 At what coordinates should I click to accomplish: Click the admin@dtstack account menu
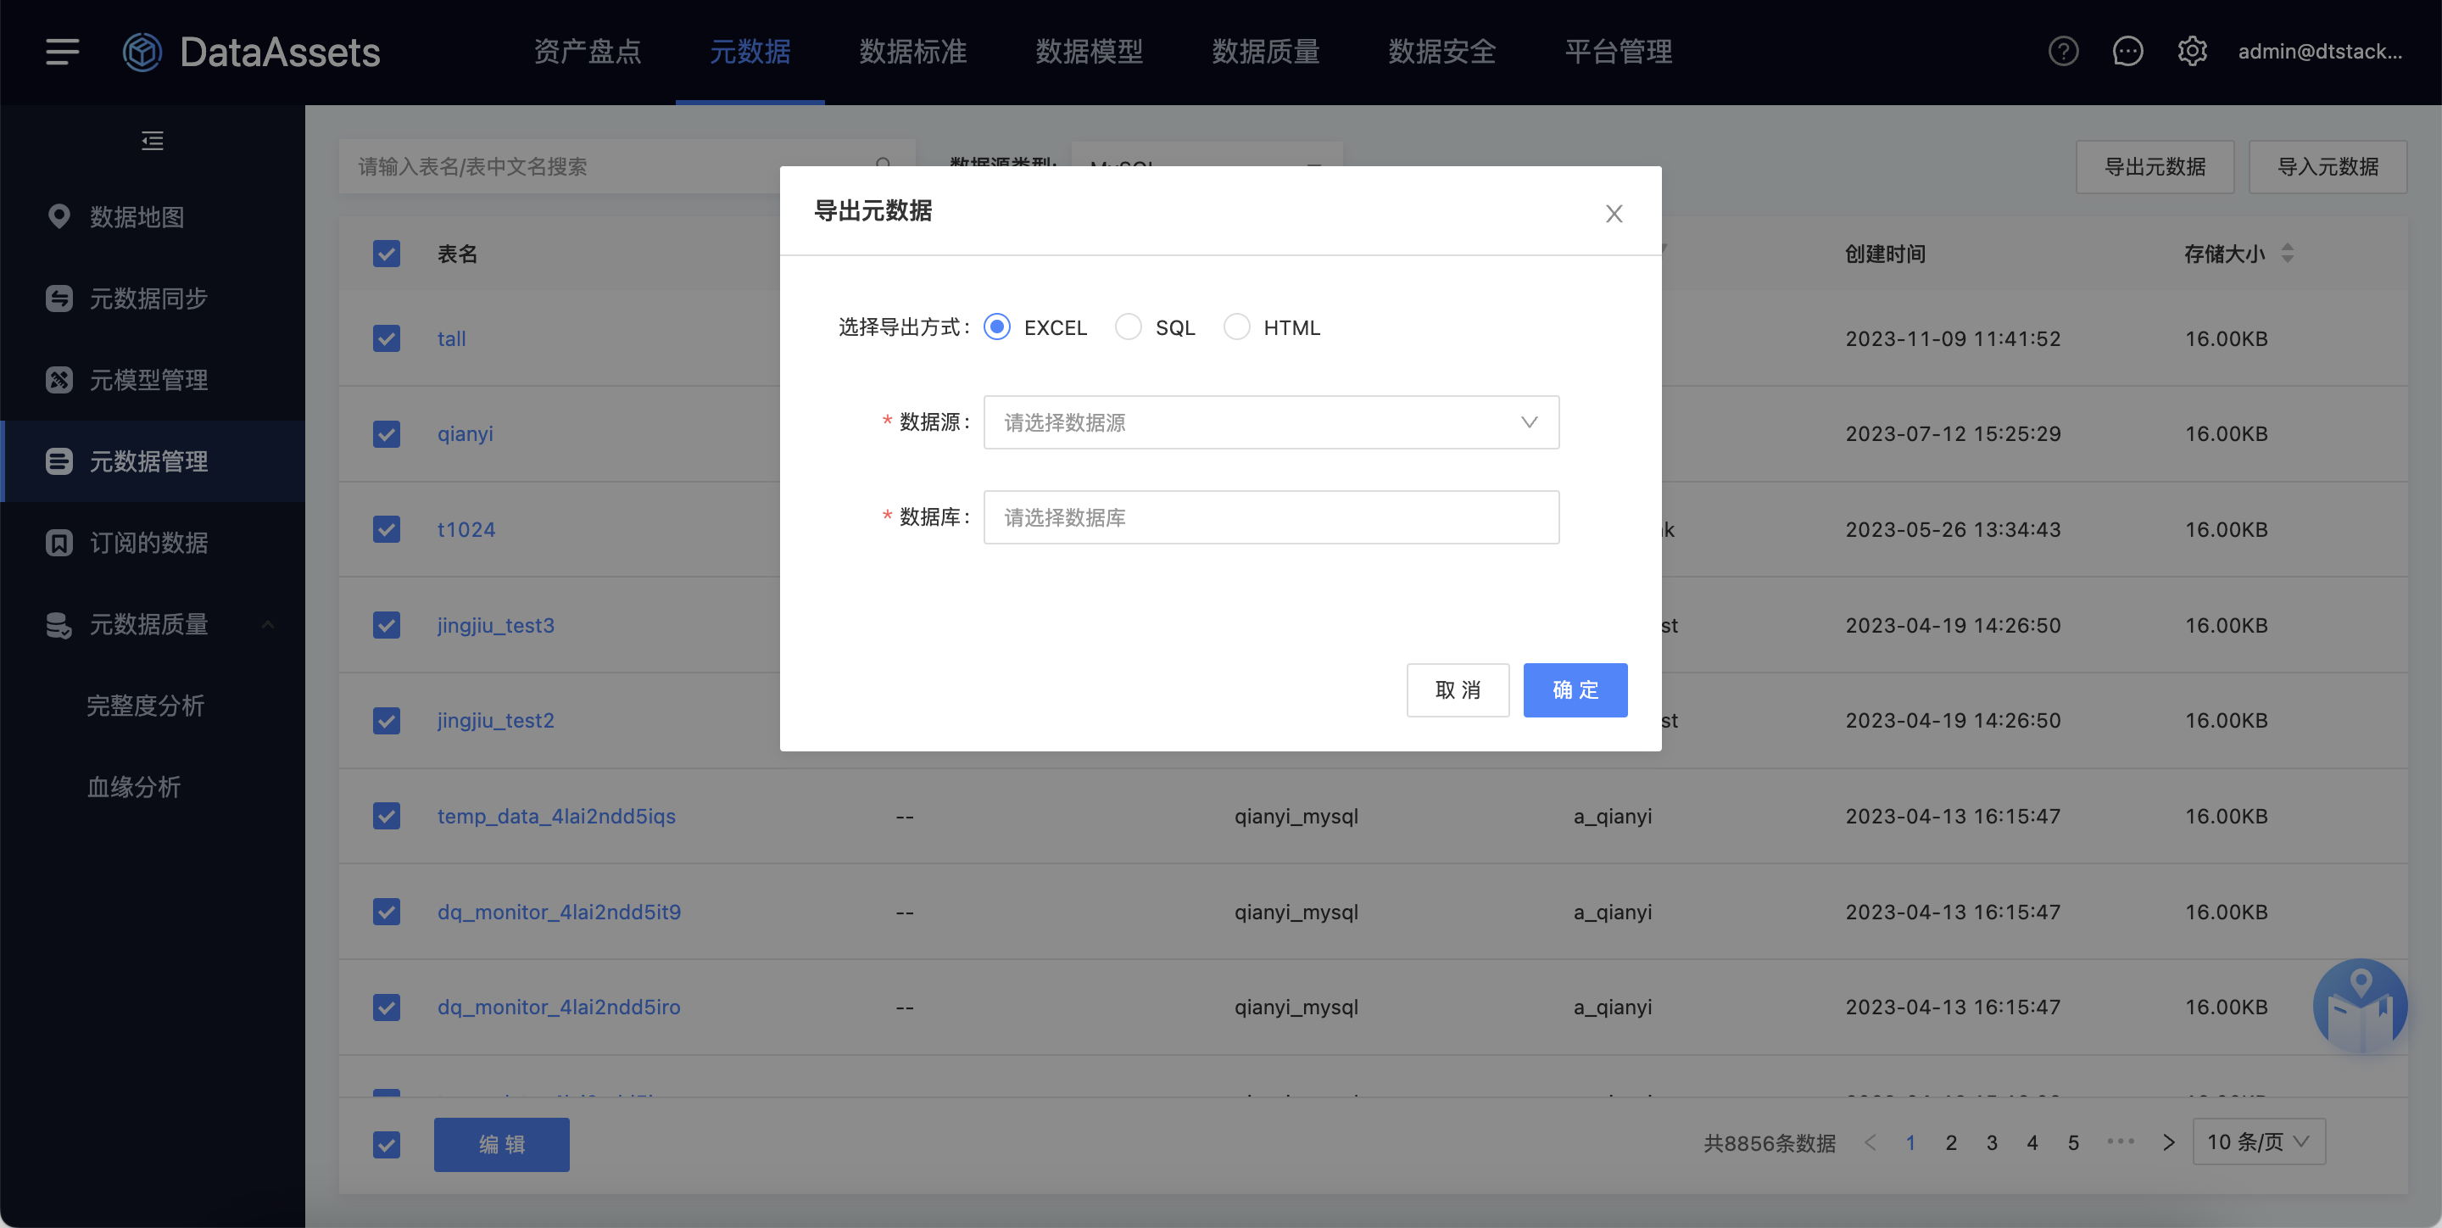pyautogui.click(x=2320, y=51)
